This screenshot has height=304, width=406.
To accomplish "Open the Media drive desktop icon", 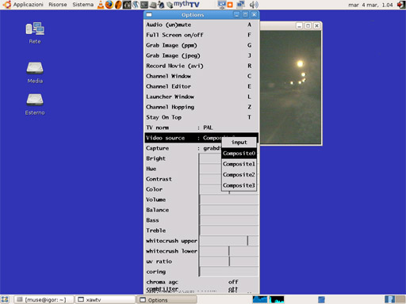I will (35, 73).
